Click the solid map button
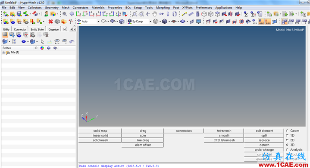 [x=100, y=131]
